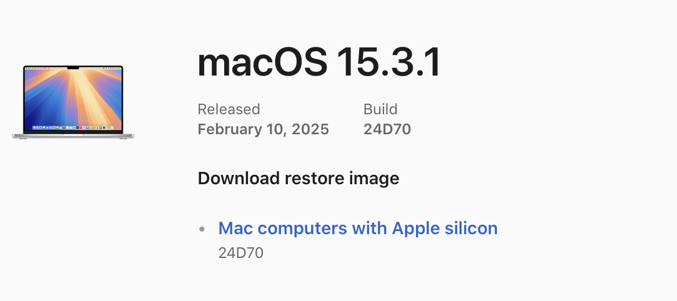Click the silver base of the MacBook image

(x=73, y=136)
